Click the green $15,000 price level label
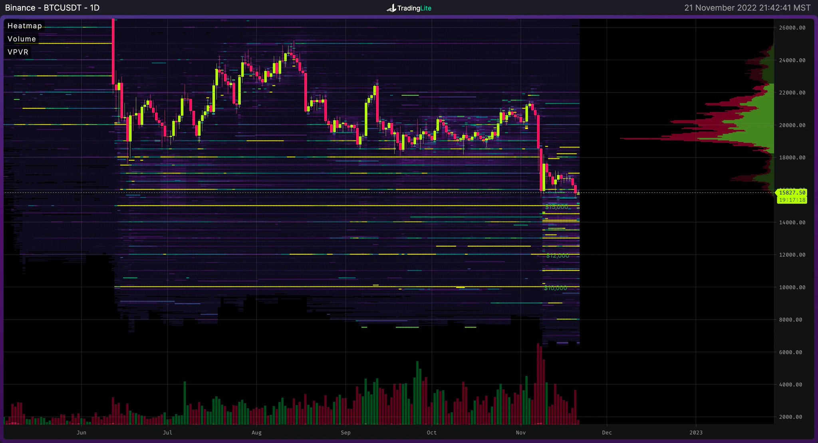 click(x=558, y=207)
